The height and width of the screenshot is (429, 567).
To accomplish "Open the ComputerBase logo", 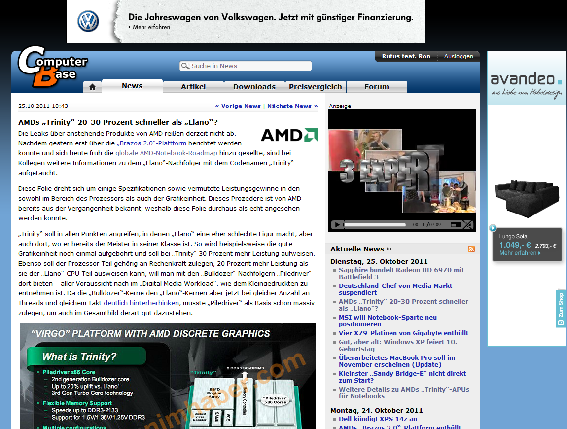I will (x=53, y=67).
